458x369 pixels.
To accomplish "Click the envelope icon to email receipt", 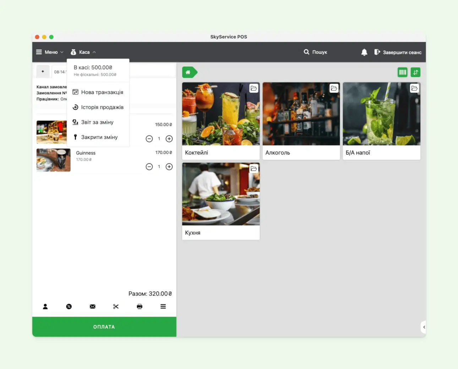I will coord(92,307).
